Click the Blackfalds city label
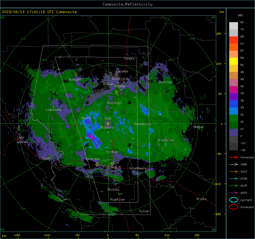255x239 pixels. click(x=120, y=79)
